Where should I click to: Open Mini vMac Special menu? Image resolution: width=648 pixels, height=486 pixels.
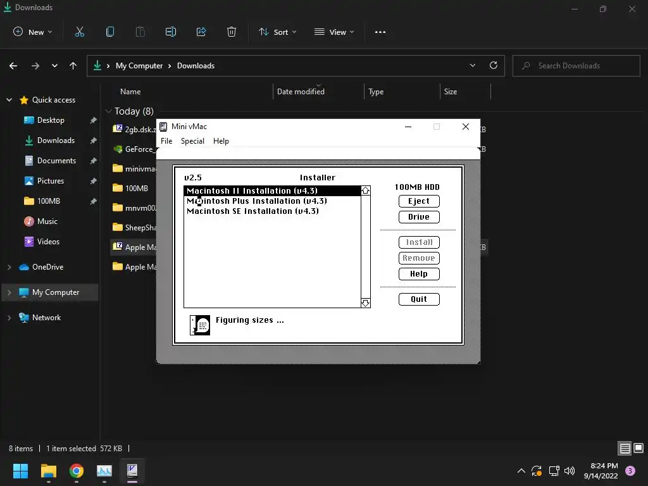(192, 141)
